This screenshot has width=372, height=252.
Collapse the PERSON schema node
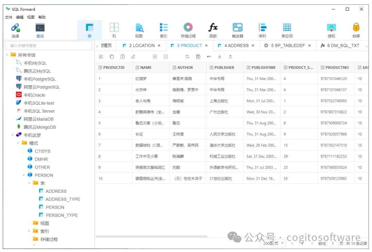[x=23, y=175]
